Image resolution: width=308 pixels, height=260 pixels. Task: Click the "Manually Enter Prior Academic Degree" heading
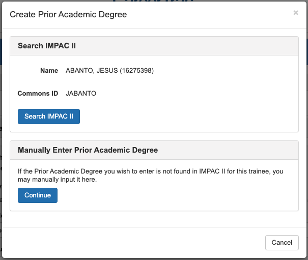(x=88, y=150)
